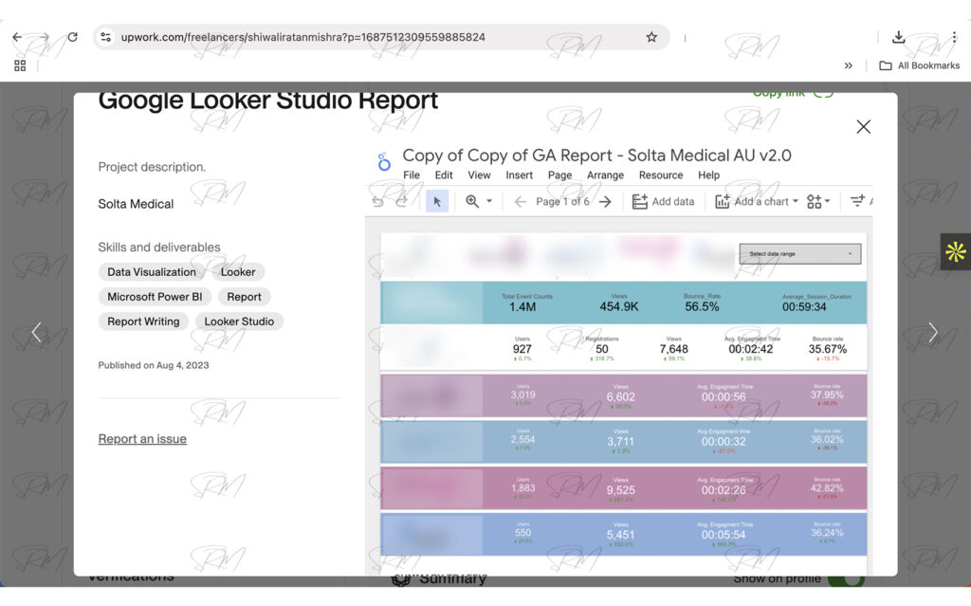Open the Resource menu in Looker Studio
The height and width of the screenshot is (606, 971).
[661, 175]
